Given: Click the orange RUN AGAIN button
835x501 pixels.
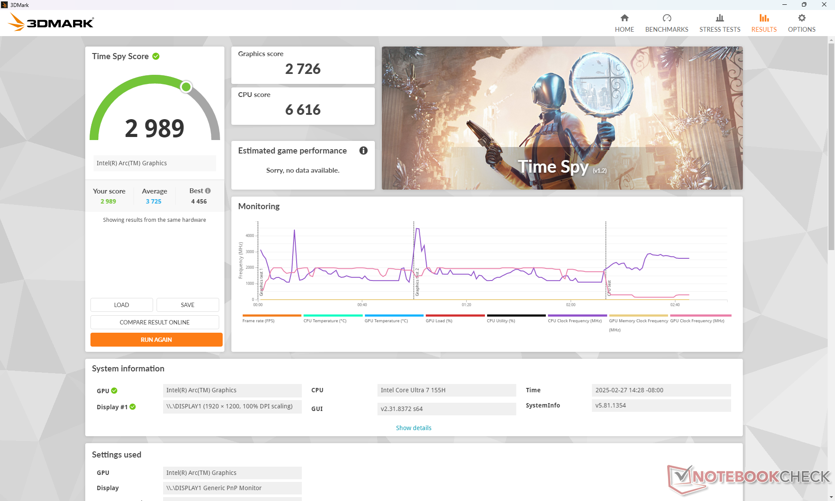Looking at the screenshot, I should tap(156, 340).
